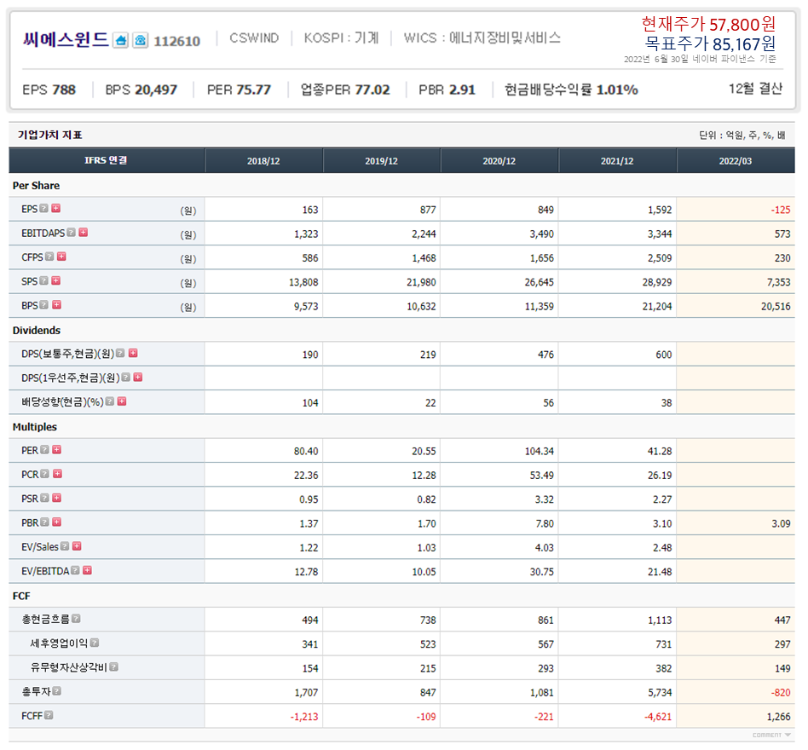808x750 pixels.
Task: Show help for the CFPS row
Action: (x=49, y=256)
